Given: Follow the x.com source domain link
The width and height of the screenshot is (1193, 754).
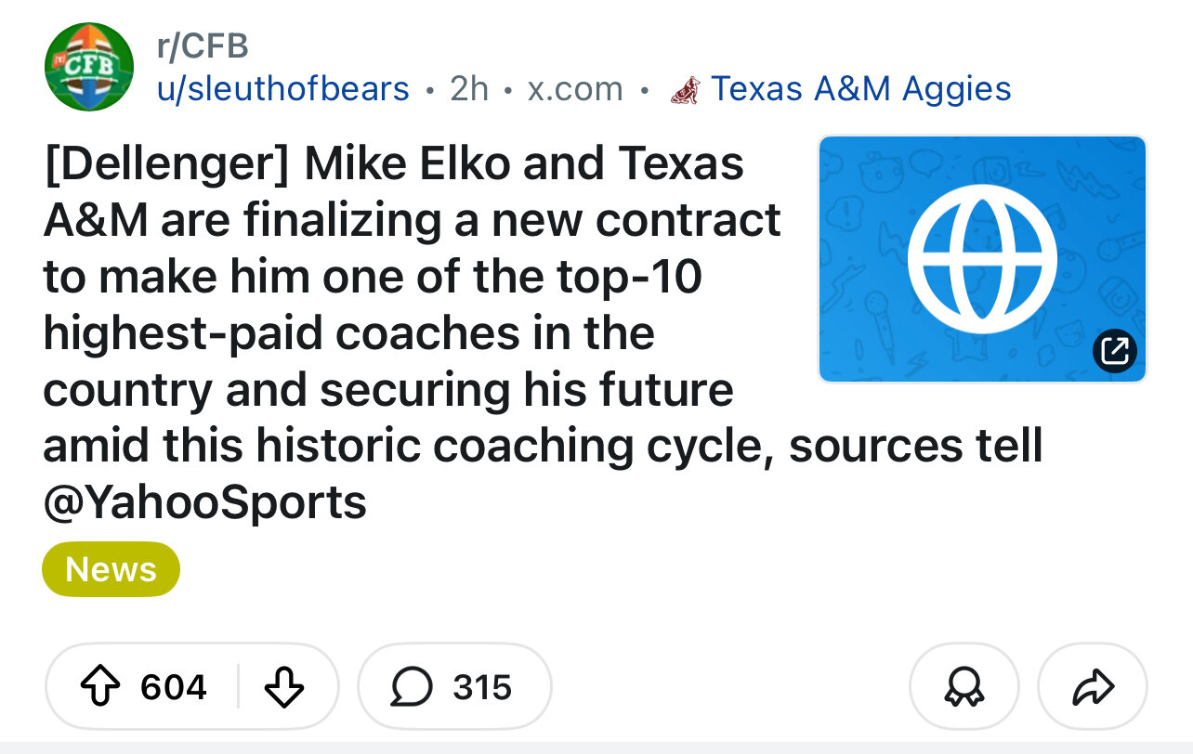Looking at the screenshot, I should coord(574,89).
